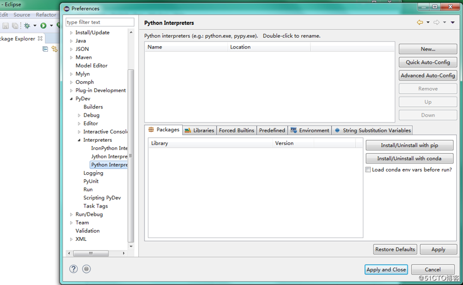Screen dimensions: 463x285
Task: Click the tree scroll down arrow
Action: coord(131,246)
